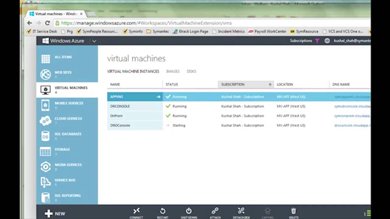Open VCS and VCS One bookmark

tap(343, 31)
